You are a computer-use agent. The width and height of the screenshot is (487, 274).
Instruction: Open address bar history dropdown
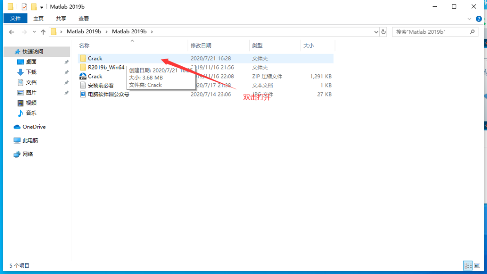pyautogui.click(x=376, y=32)
